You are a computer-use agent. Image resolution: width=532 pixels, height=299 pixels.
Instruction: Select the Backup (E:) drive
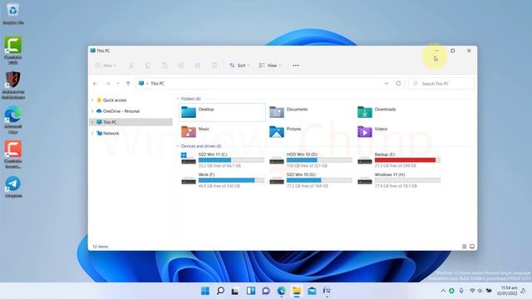tap(399, 160)
